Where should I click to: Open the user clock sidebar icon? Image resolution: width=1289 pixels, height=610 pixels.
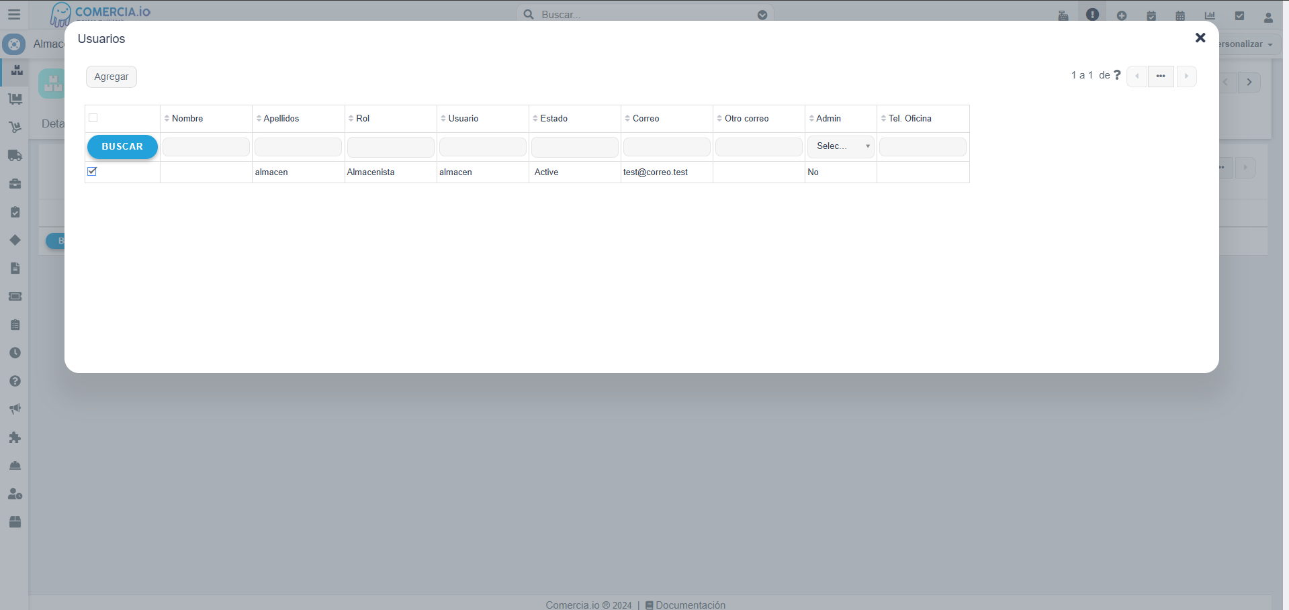pyautogui.click(x=15, y=494)
